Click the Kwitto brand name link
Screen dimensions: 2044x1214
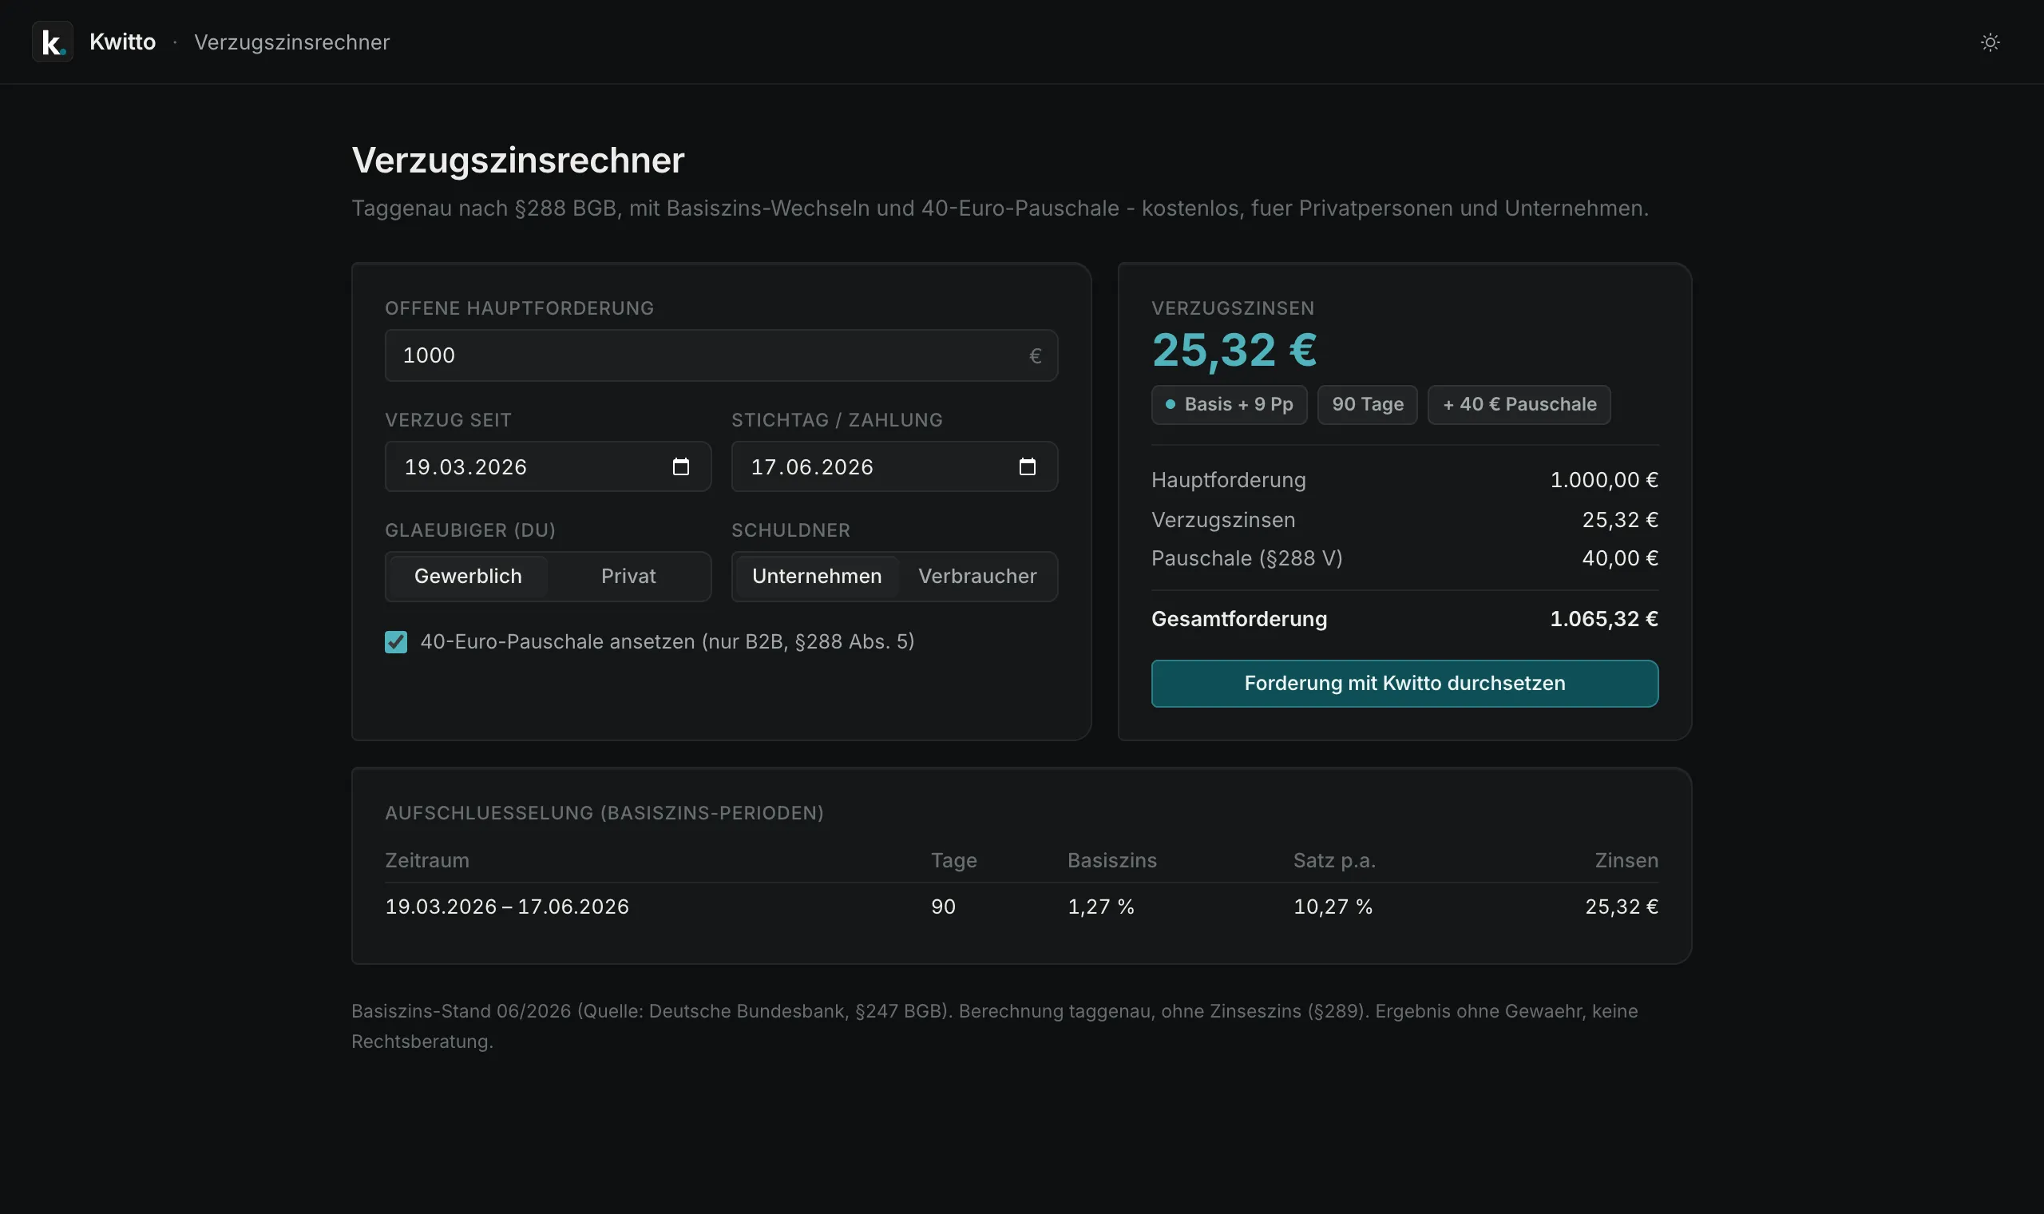(x=123, y=42)
